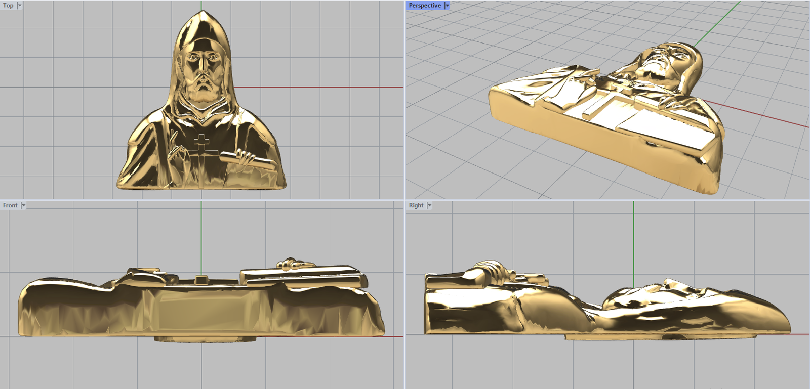
Task: Pick the scroll held in hand in Top view
Action: click(248, 159)
